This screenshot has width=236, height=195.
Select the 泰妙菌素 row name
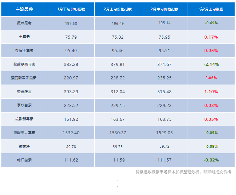[24, 105]
